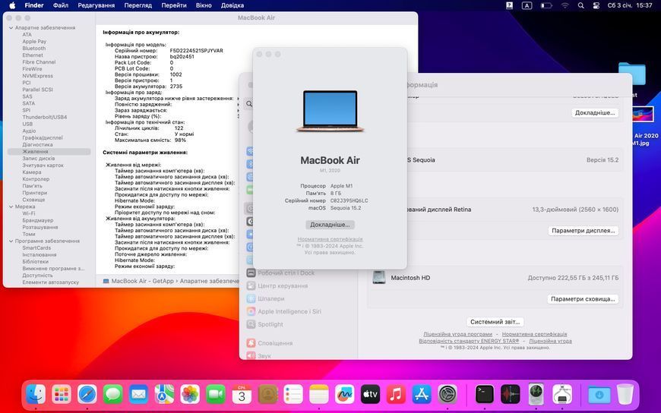The width and height of the screenshot is (661, 413).
Task: Open Voice Memos in the Dock
Action: pos(511,395)
